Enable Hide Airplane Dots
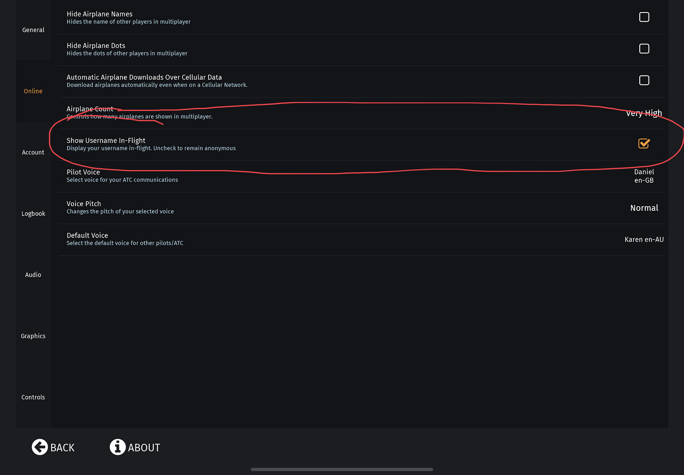The width and height of the screenshot is (684, 475). click(644, 48)
